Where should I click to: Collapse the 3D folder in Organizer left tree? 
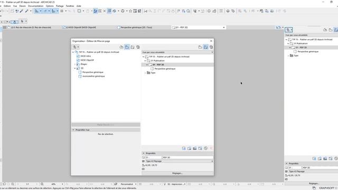point(75,68)
